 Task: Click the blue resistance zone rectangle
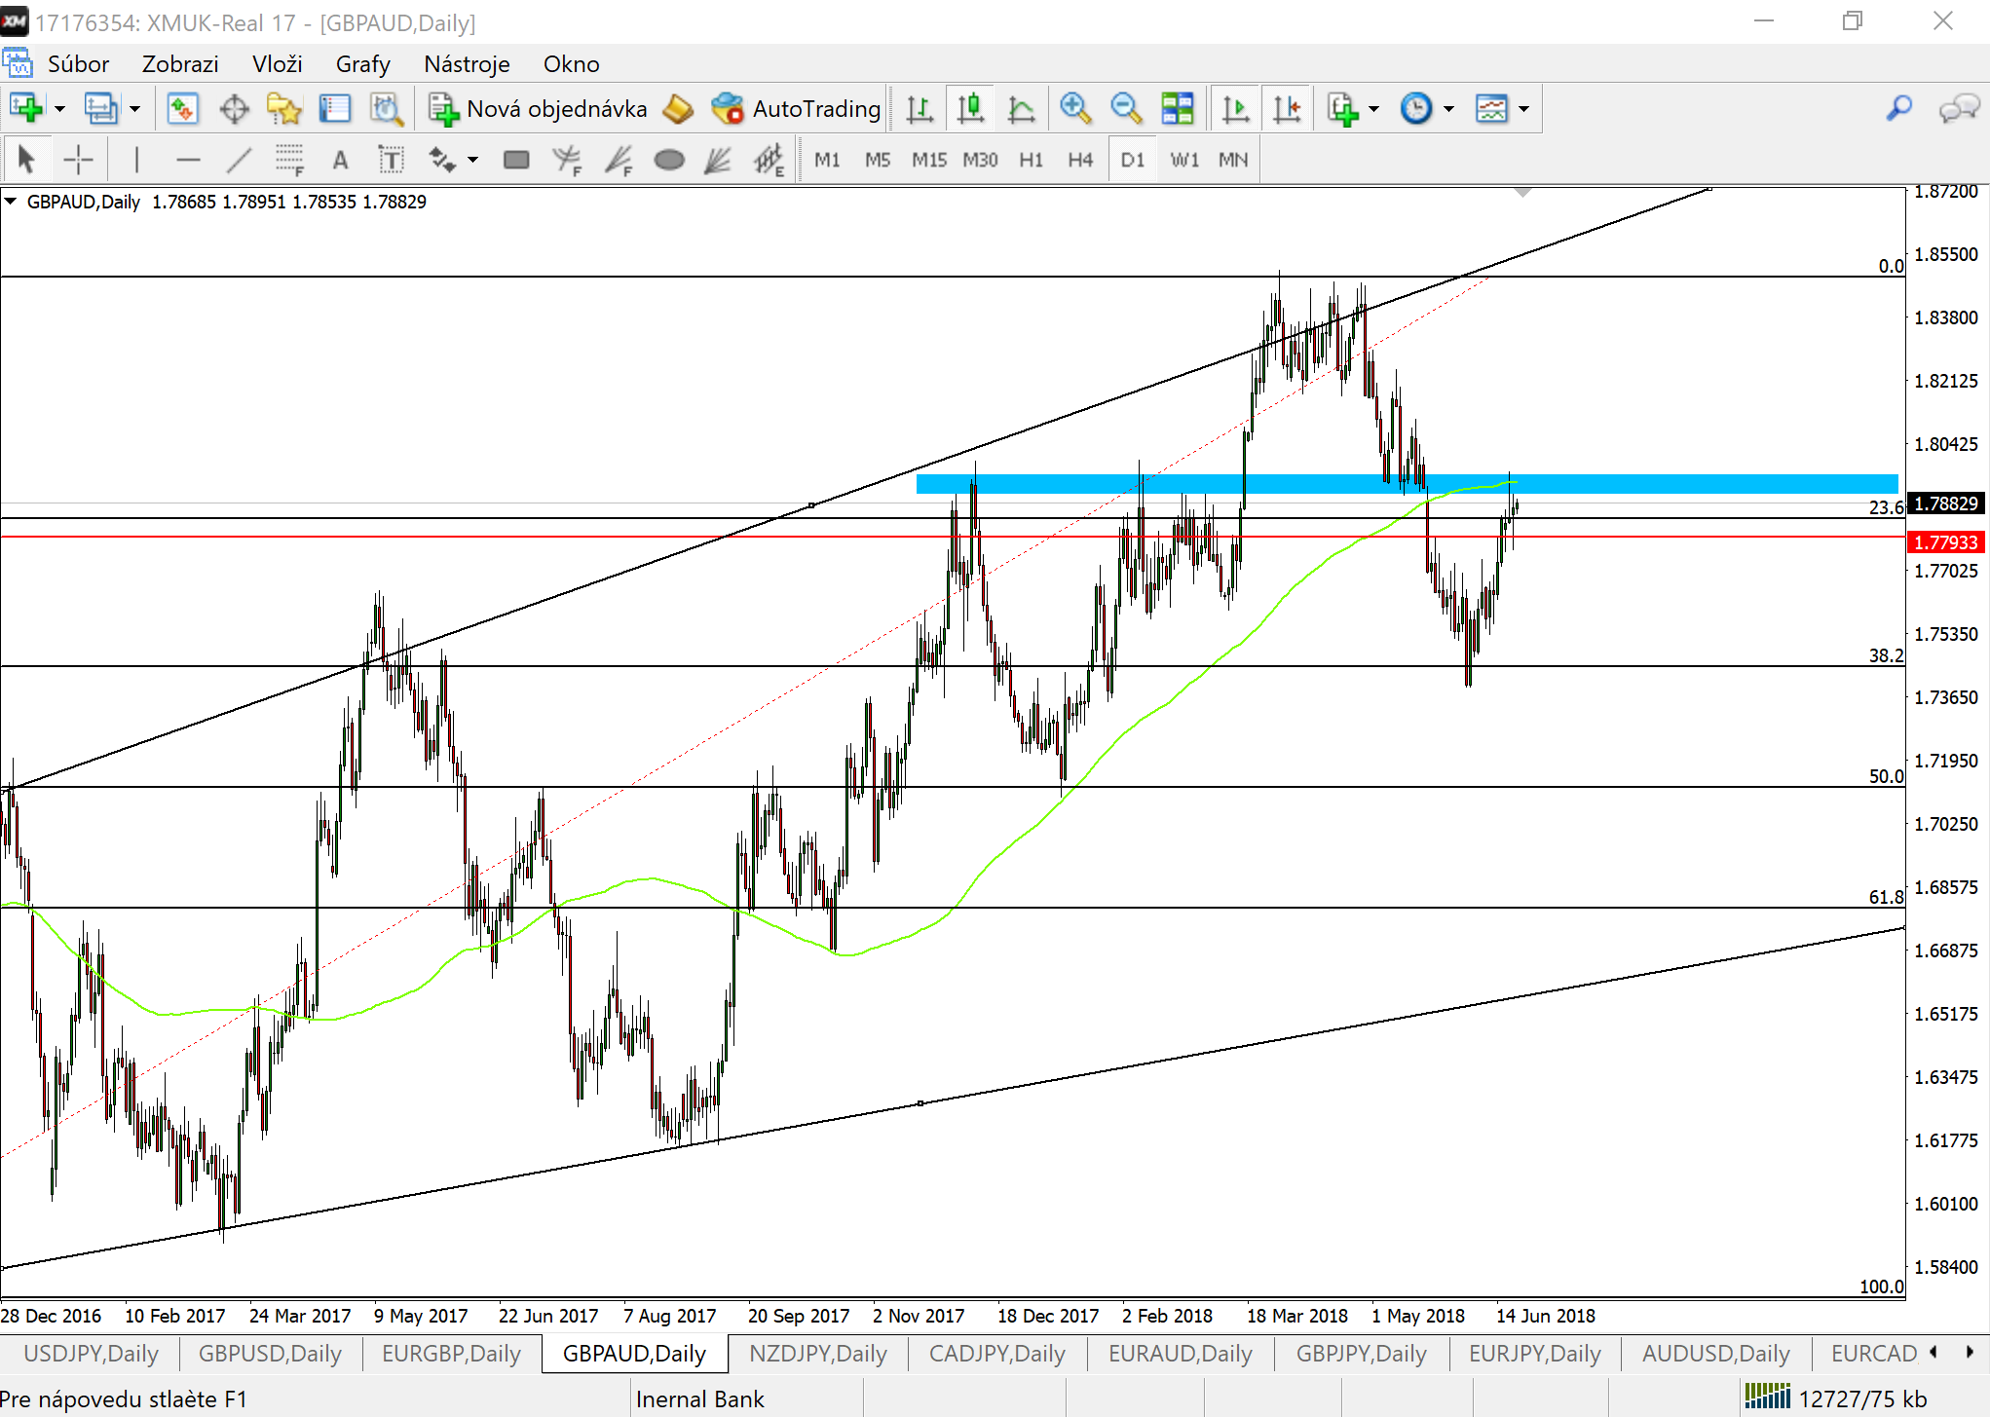tap(1407, 484)
